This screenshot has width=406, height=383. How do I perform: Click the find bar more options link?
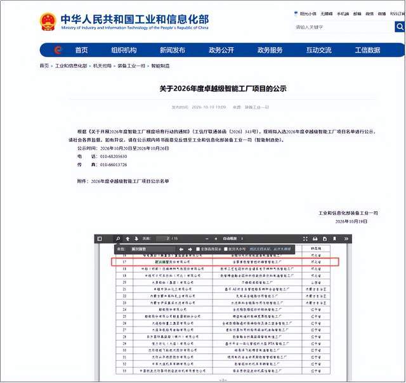click(x=270, y=249)
